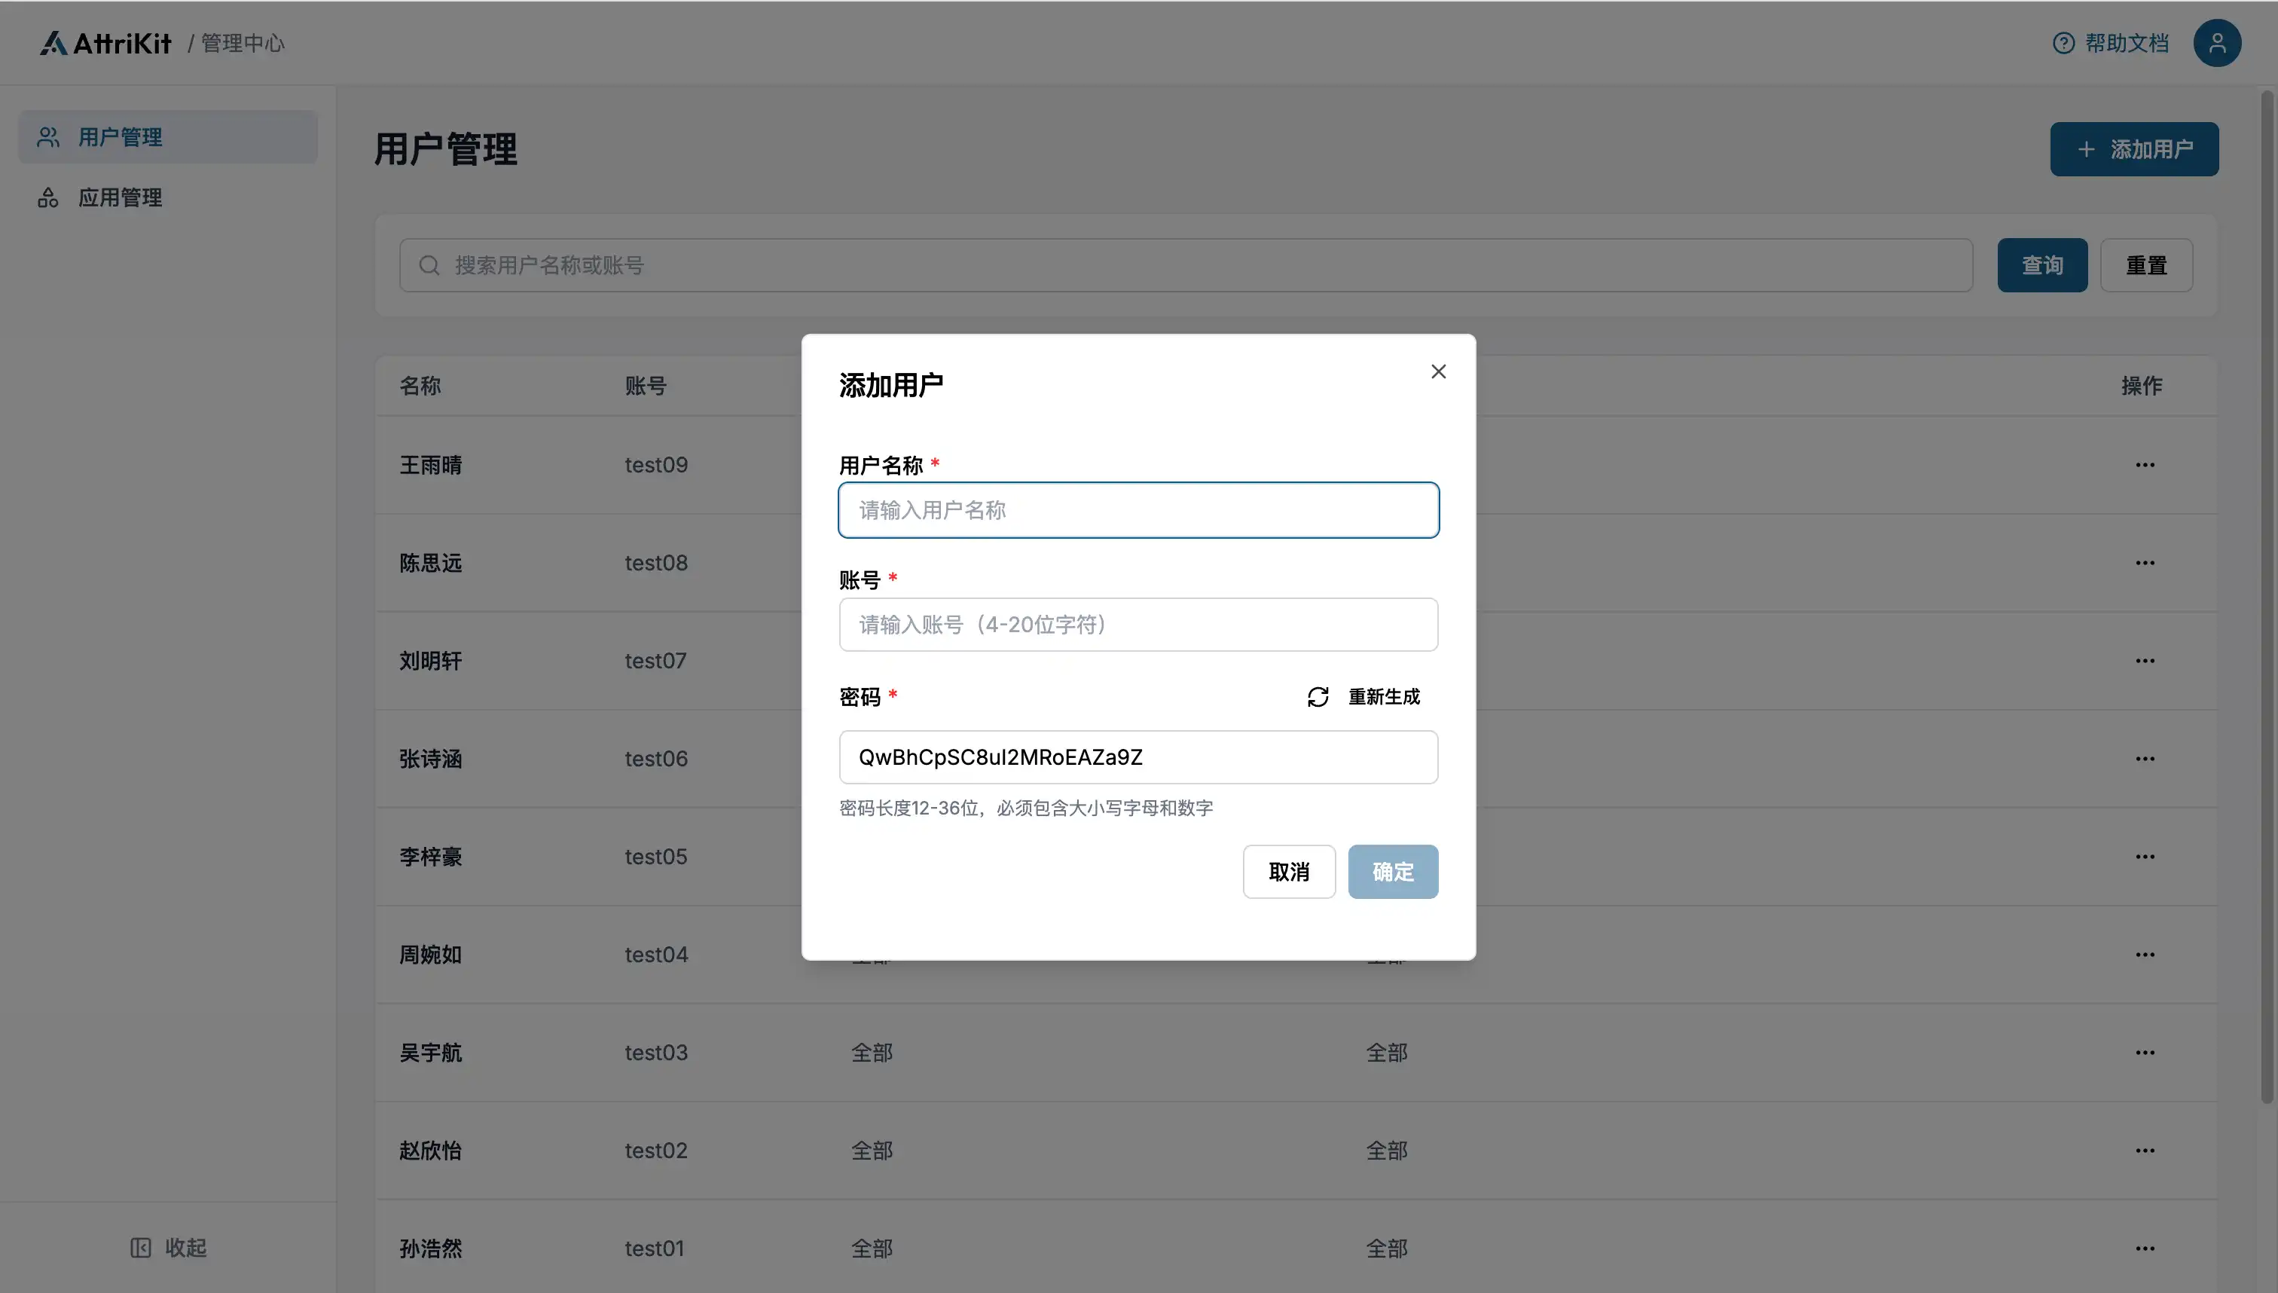Close the 添加用户 dialog with X icon
2278x1293 pixels.
pyautogui.click(x=1438, y=371)
